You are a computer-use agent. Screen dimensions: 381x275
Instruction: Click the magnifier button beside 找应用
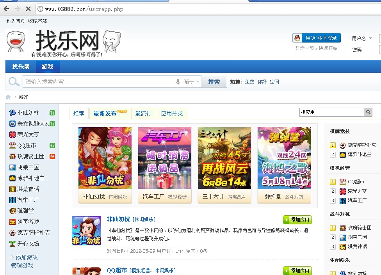coord(368,112)
